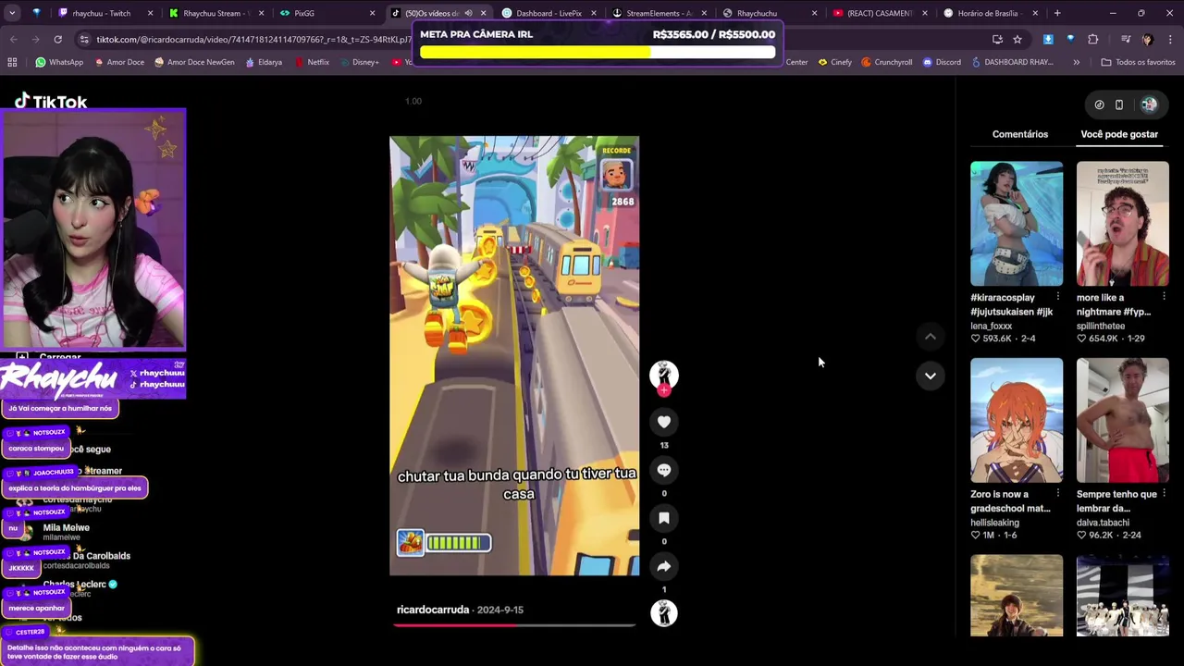Save the video with the bookmark icon

click(x=664, y=518)
